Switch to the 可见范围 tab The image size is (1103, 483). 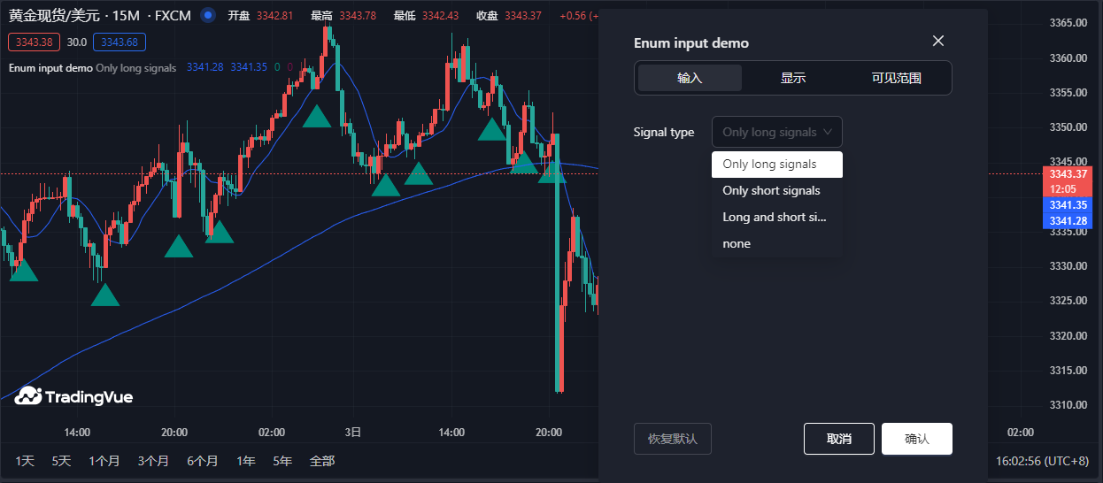(896, 78)
